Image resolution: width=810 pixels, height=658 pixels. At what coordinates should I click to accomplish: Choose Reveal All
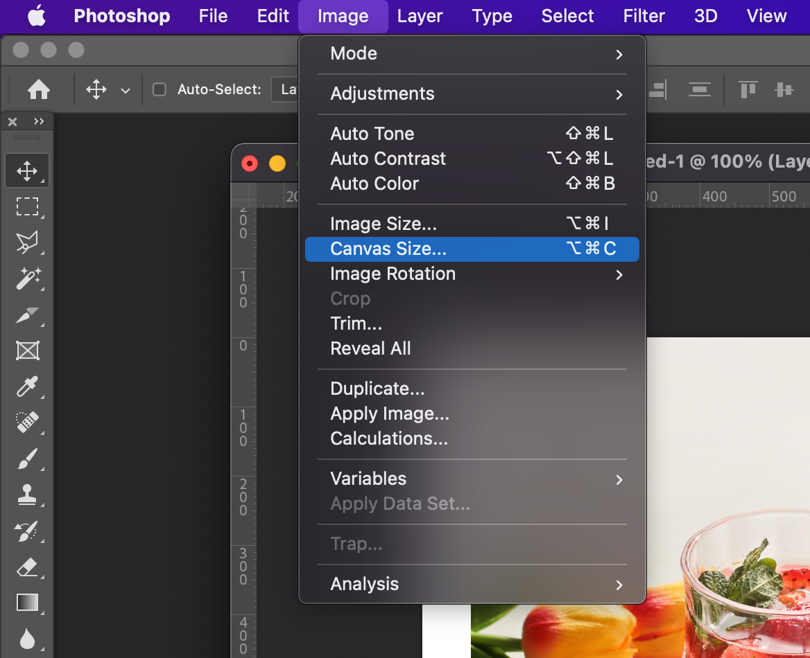(x=472, y=349)
